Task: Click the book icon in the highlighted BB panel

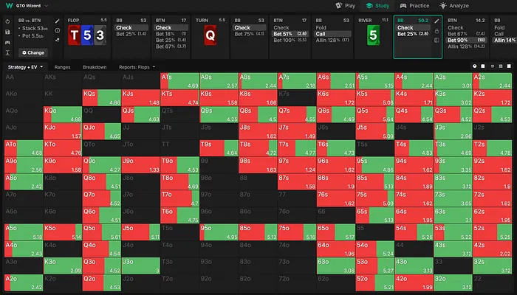Action: point(437,41)
